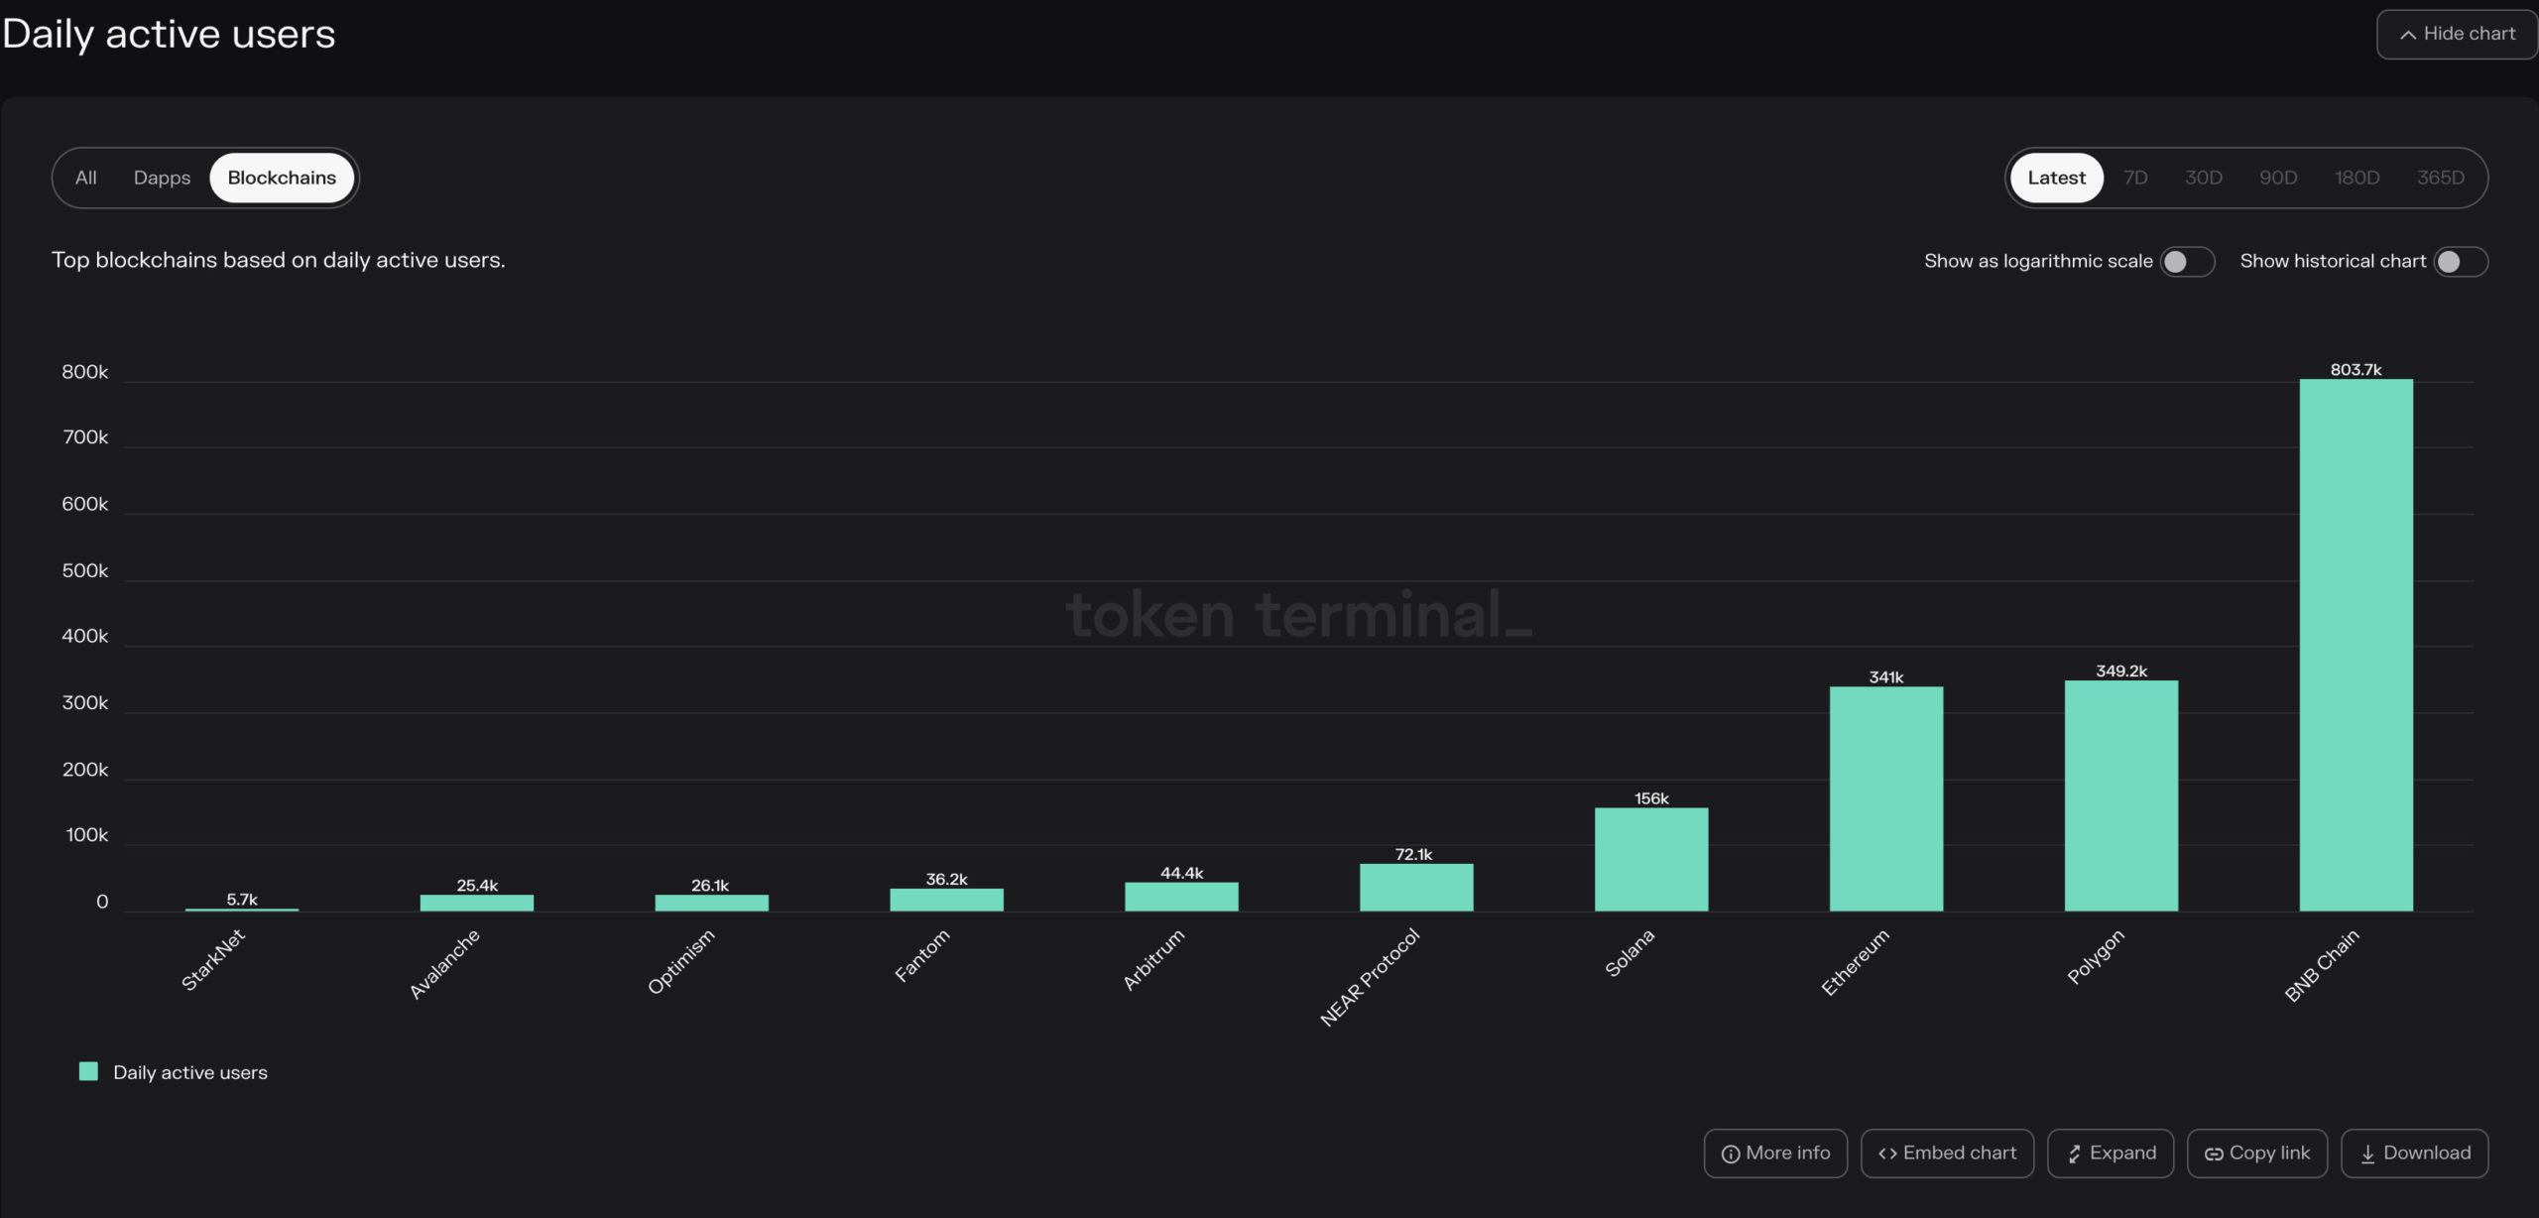The image size is (2539, 1218).
Task: Select the All filter tab
Action: pyautogui.click(x=86, y=178)
